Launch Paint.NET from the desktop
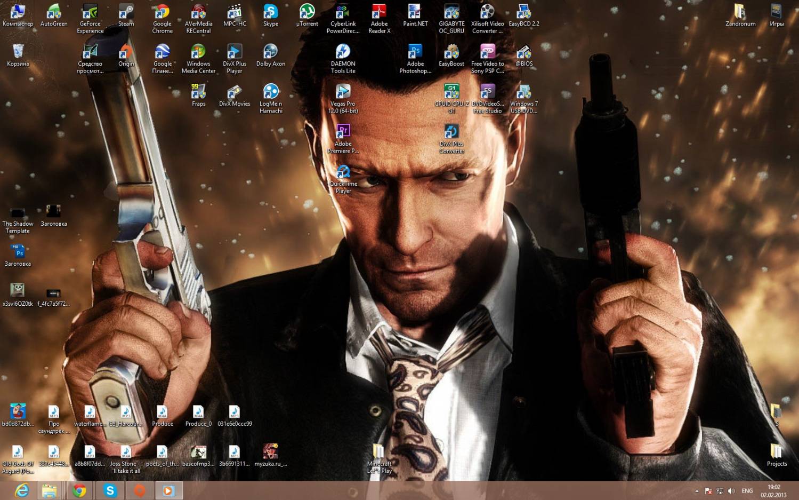Image resolution: width=799 pixels, height=500 pixels. 415,15
